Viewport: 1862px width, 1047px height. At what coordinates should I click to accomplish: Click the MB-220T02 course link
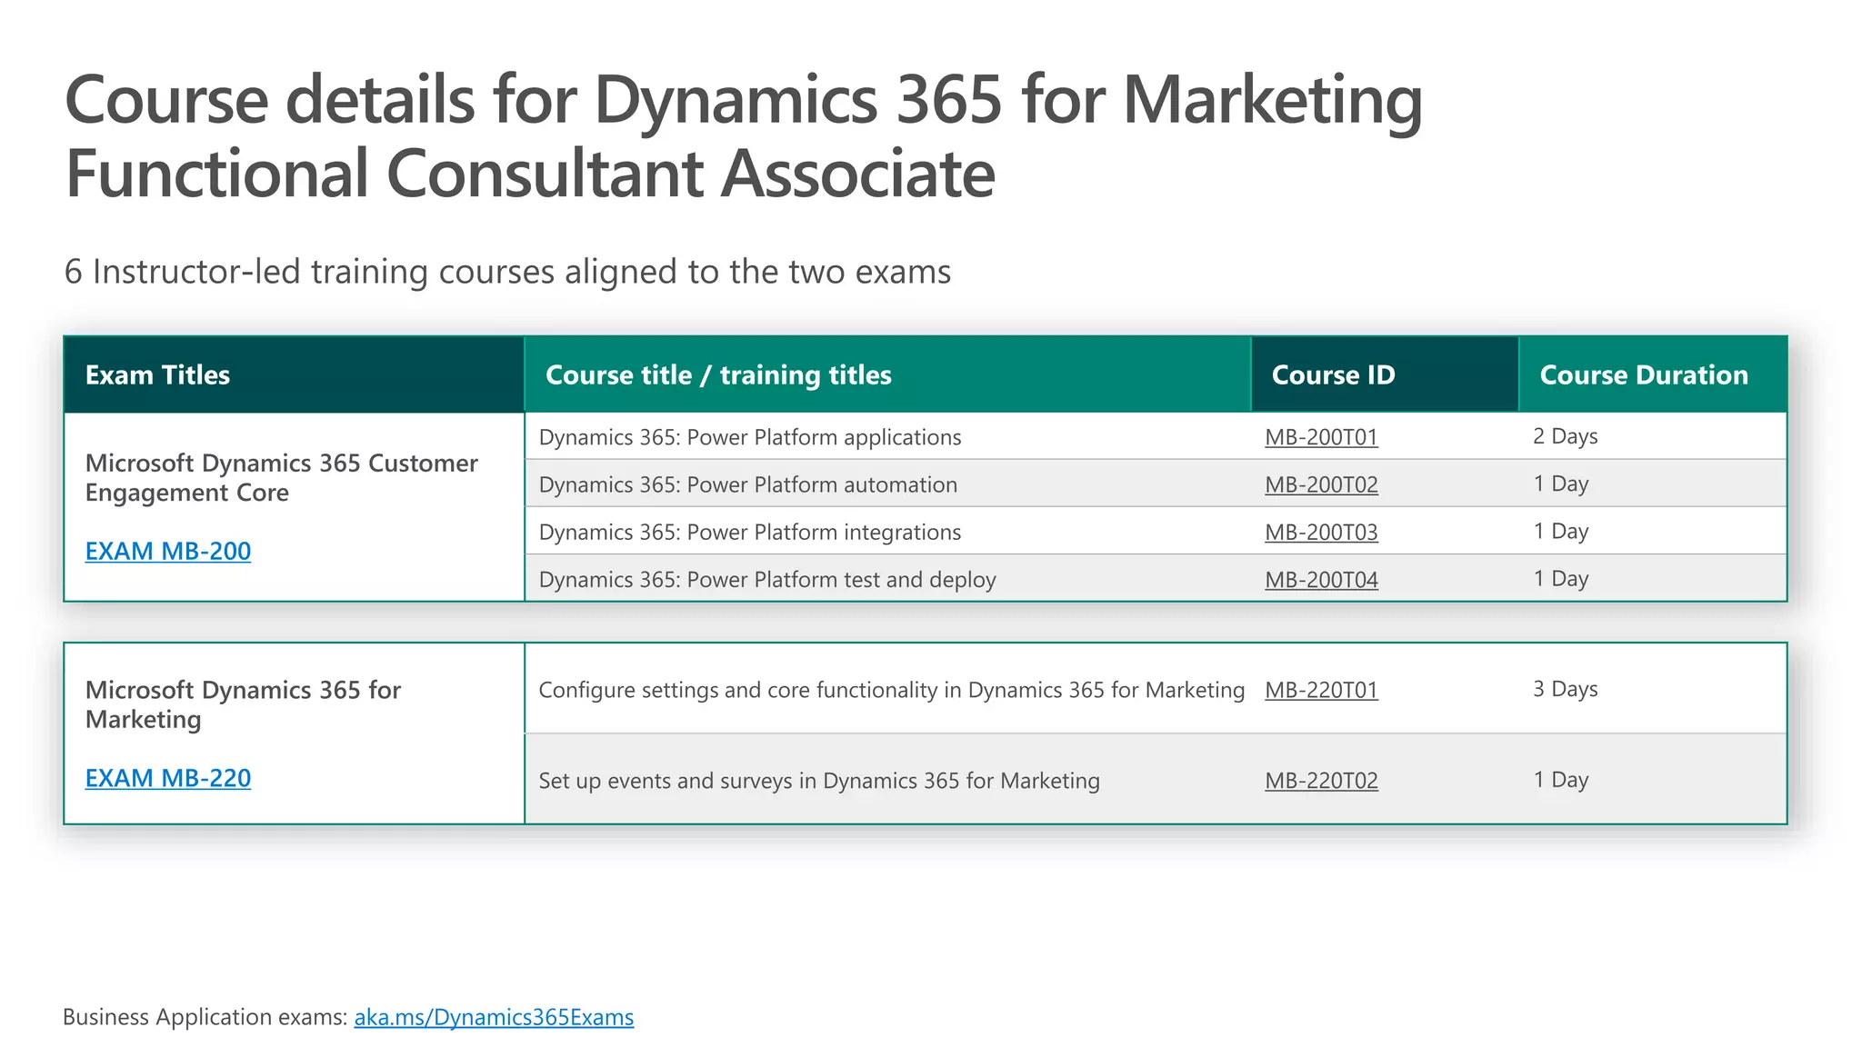[x=1321, y=781]
